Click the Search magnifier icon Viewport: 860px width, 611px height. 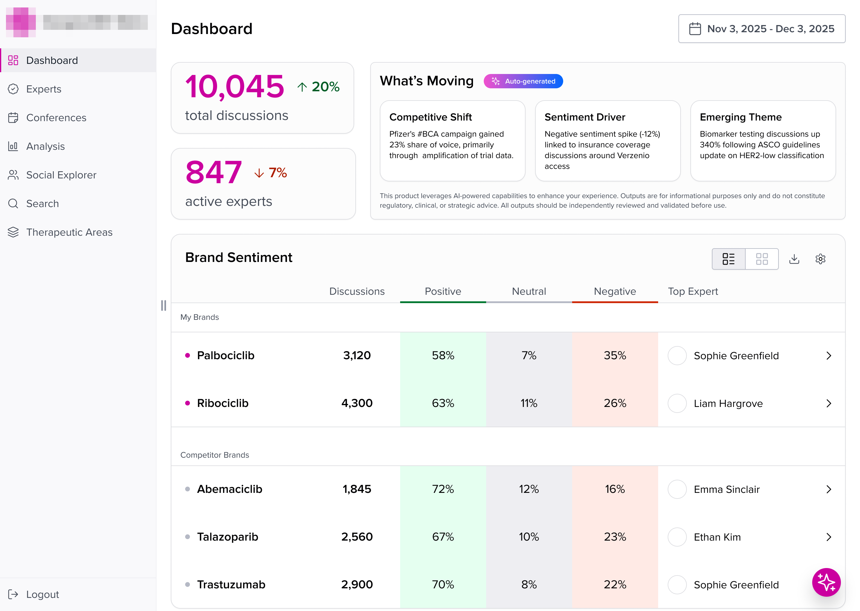[13, 203]
